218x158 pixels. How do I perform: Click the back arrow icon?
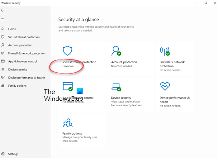pos(3,10)
